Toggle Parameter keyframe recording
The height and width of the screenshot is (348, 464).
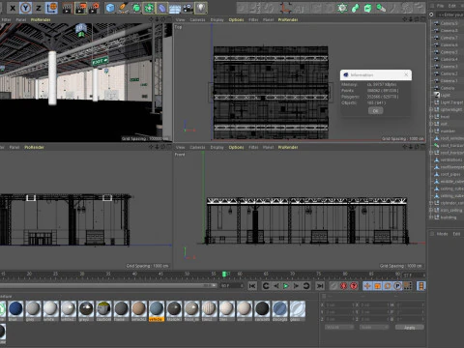(x=397, y=286)
